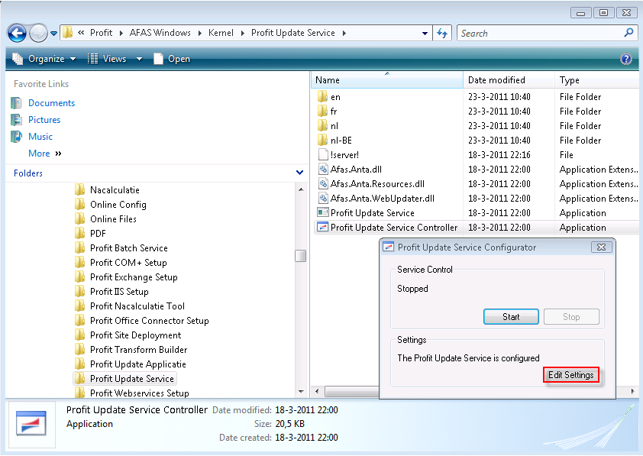The height and width of the screenshot is (456, 643).
Task: Click the Configurator title bar icon
Action: 388,247
